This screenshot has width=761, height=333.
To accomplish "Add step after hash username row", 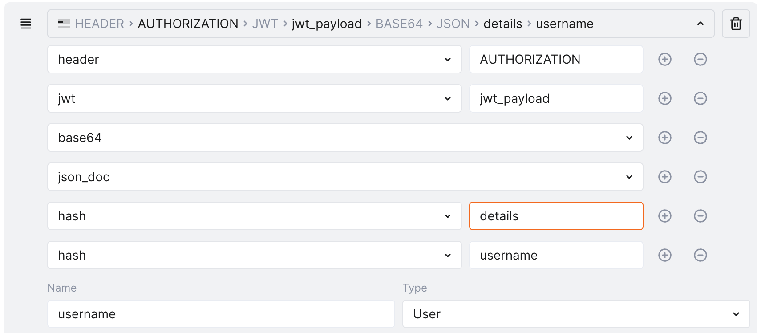I will pyautogui.click(x=664, y=255).
